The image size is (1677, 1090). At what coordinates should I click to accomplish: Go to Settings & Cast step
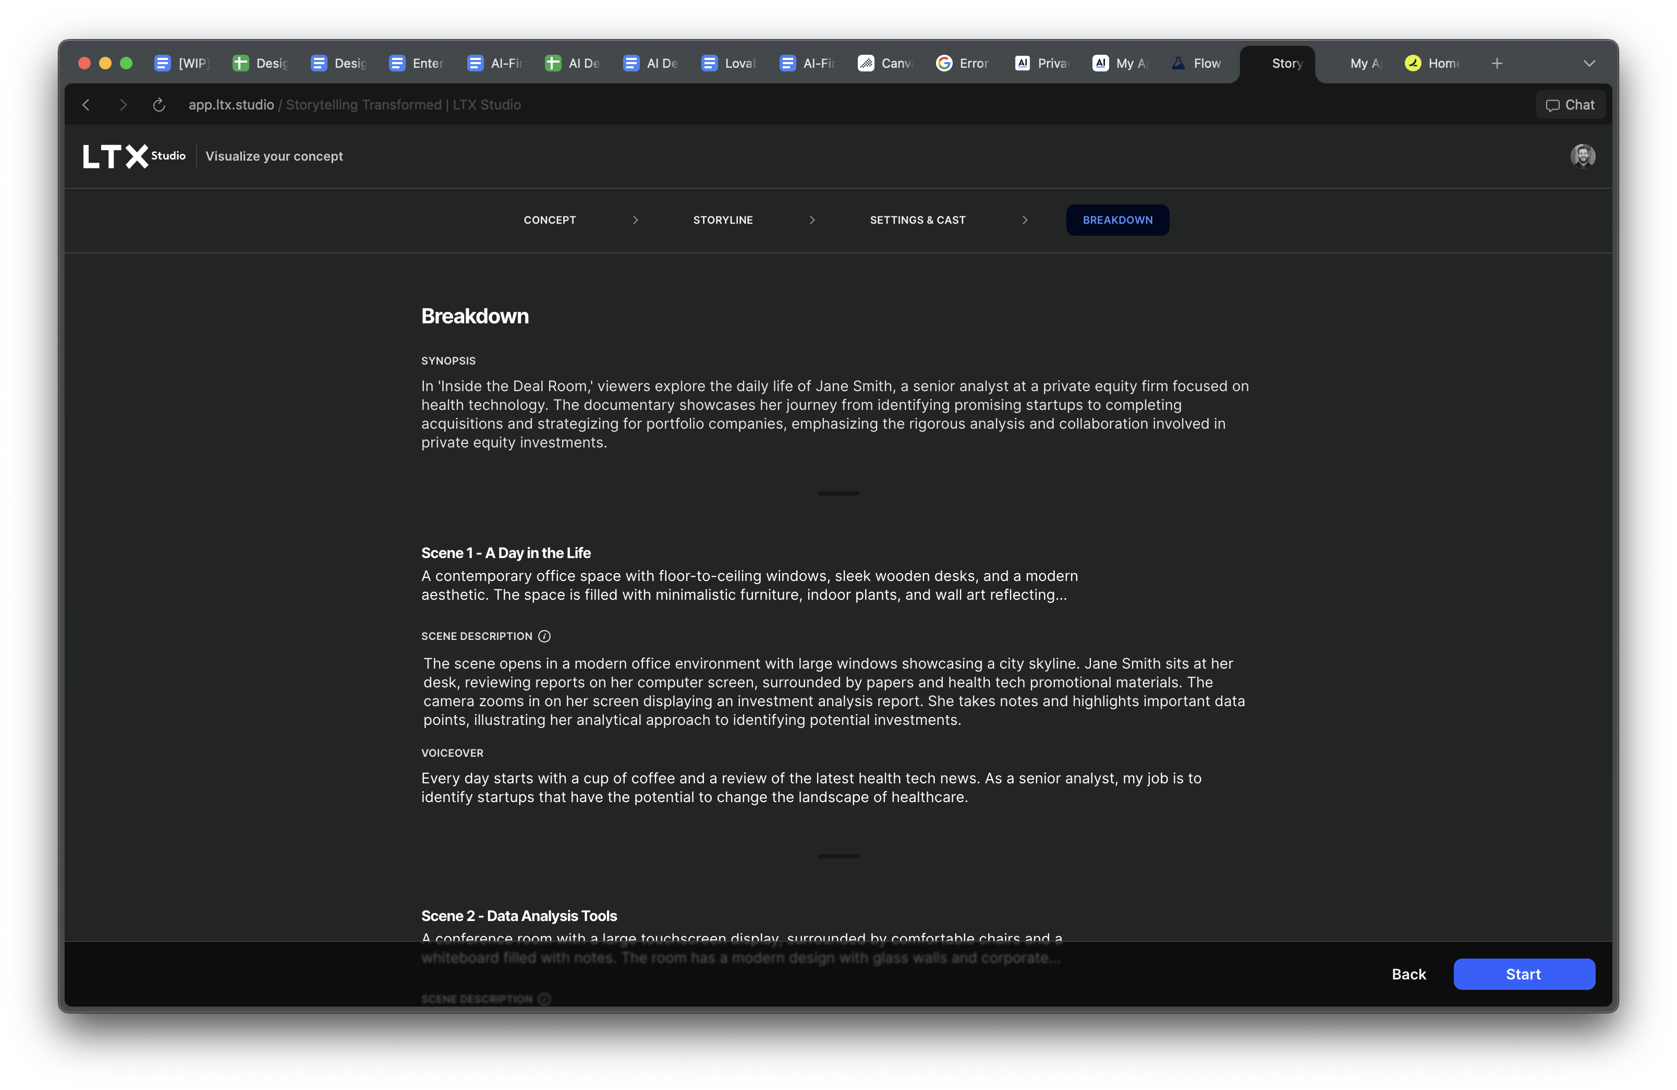click(x=917, y=220)
